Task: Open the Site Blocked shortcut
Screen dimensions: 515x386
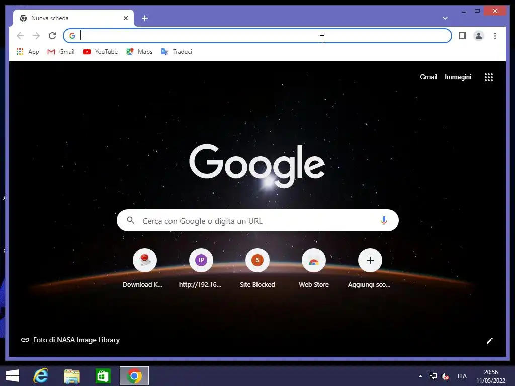Action: (257, 268)
